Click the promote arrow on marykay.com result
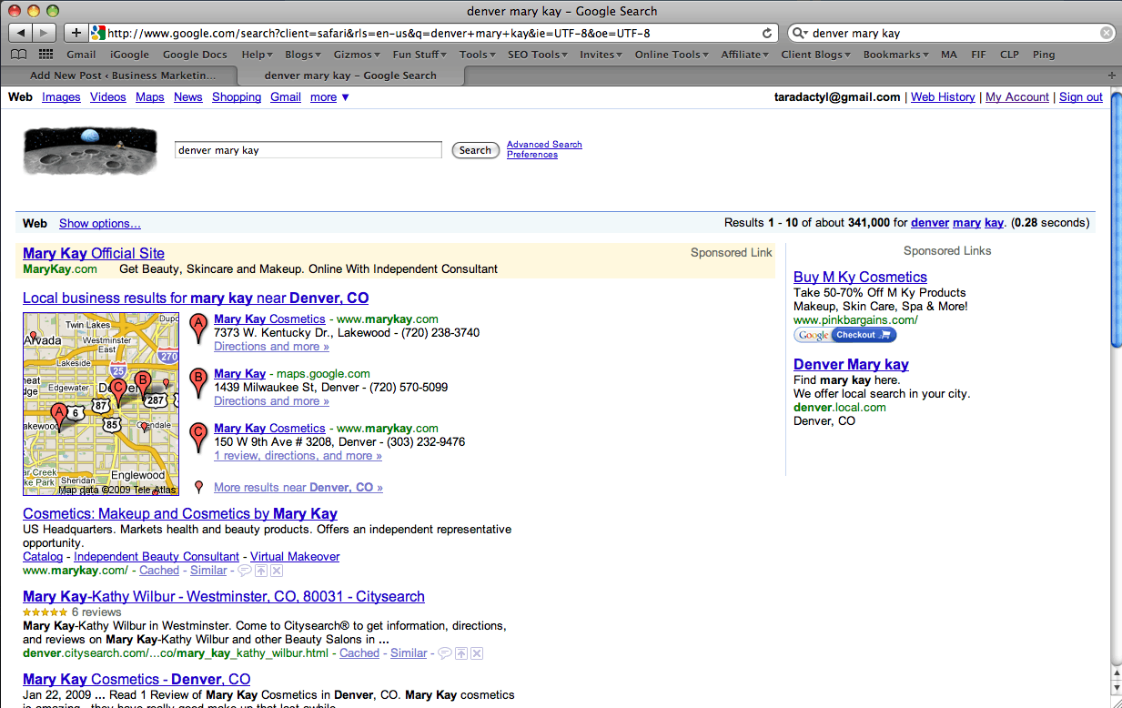 click(x=260, y=571)
